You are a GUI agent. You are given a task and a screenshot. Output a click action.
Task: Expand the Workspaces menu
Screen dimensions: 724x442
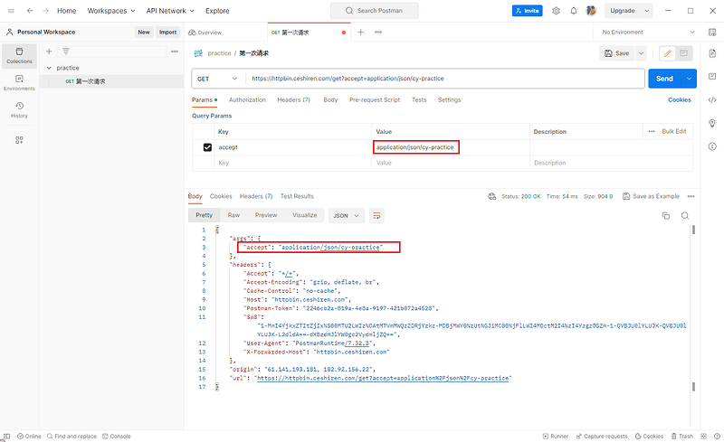coord(111,11)
